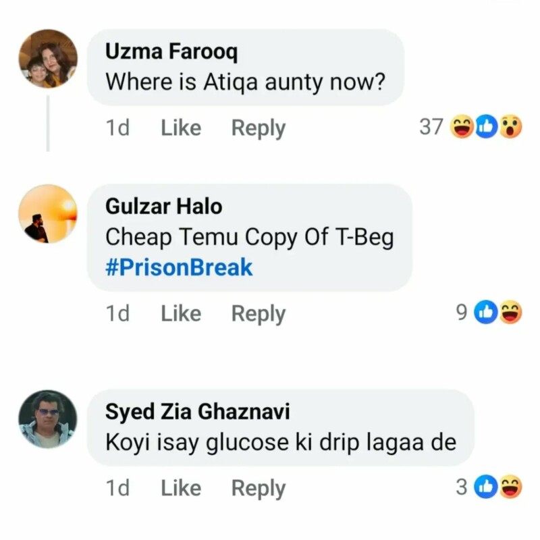
Task: Click the Gulzar Halo name link
Action: pos(163,207)
